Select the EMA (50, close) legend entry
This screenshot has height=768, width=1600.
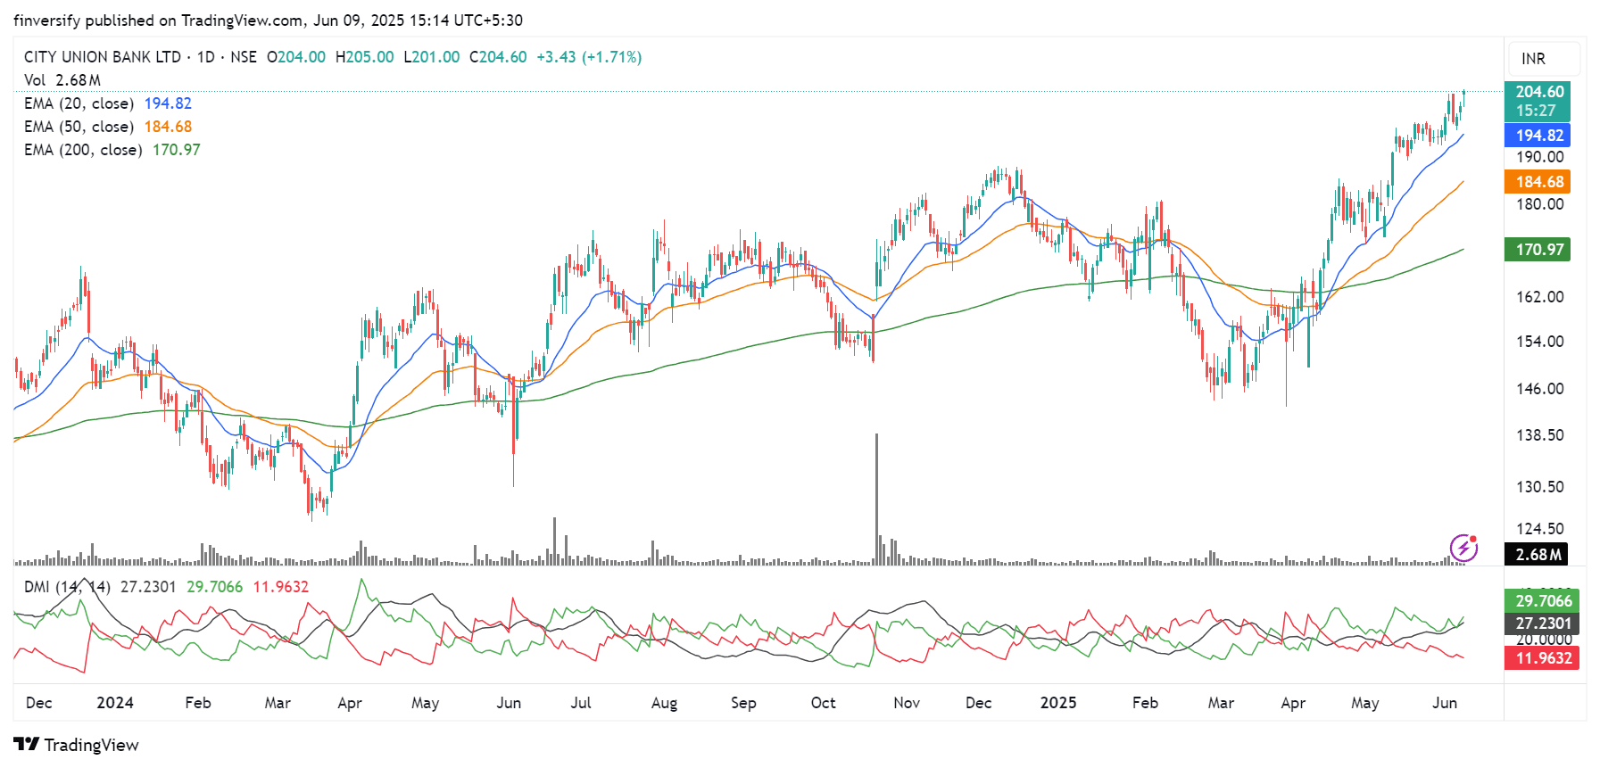108,127
